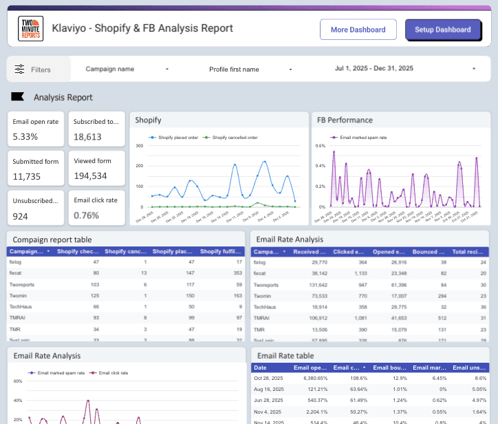Click Email marked spam rate legend in bottom chart
498x424 pixels.
[56, 373]
